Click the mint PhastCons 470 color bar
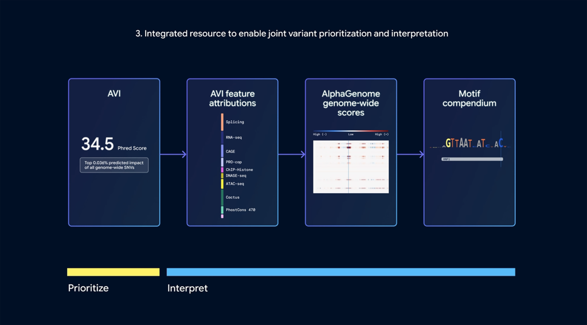 [x=222, y=210]
